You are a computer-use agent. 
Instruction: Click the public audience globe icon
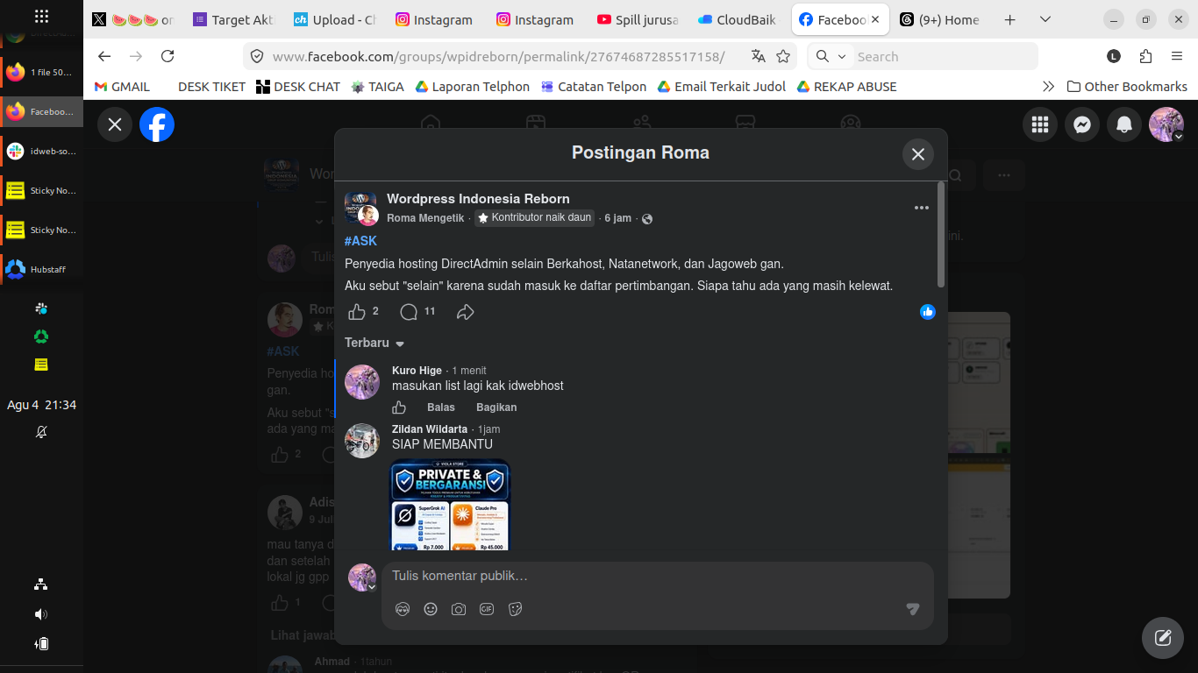pos(647,219)
